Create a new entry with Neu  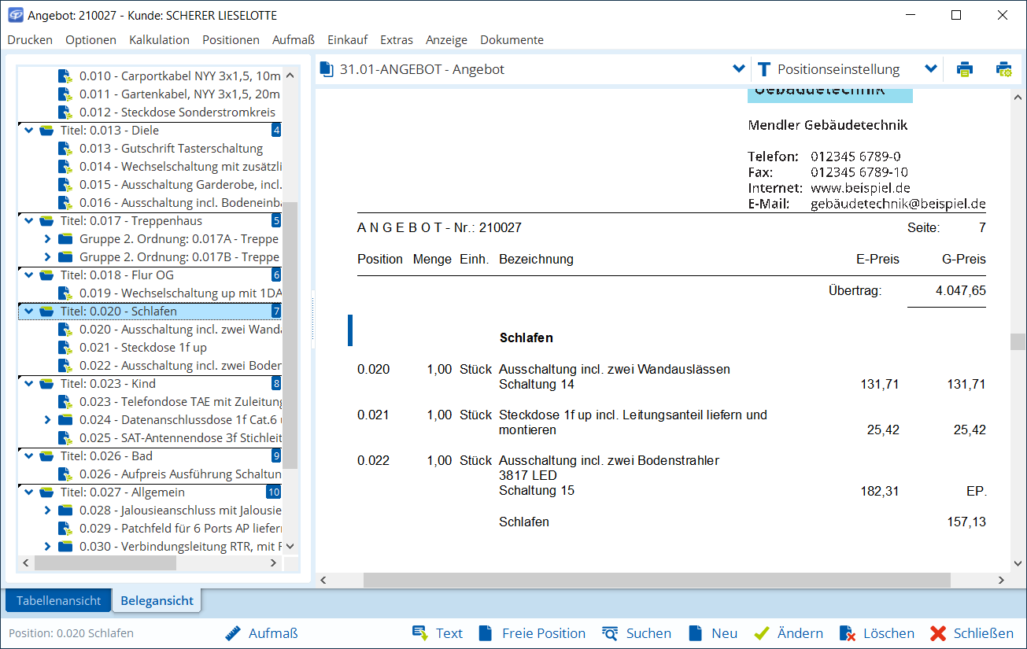tap(695, 633)
